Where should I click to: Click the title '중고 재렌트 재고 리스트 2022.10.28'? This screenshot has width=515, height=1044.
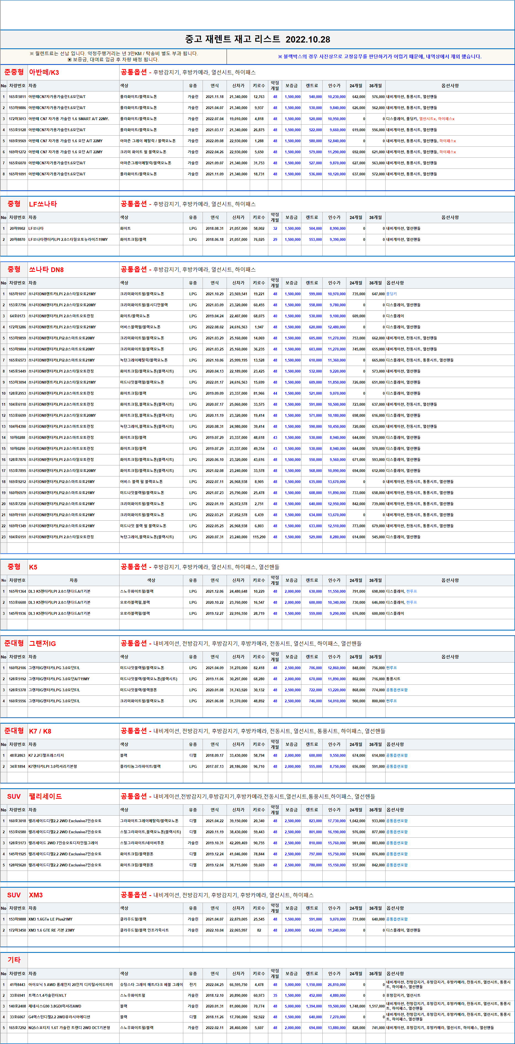[x=257, y=39]
